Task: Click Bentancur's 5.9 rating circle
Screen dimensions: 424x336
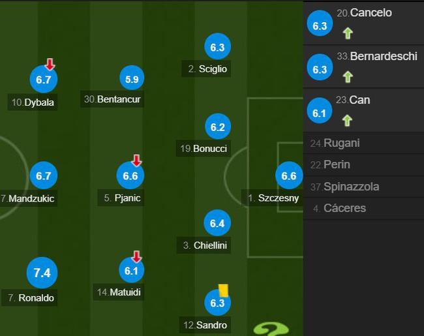Action: click(x=131, y=80)
